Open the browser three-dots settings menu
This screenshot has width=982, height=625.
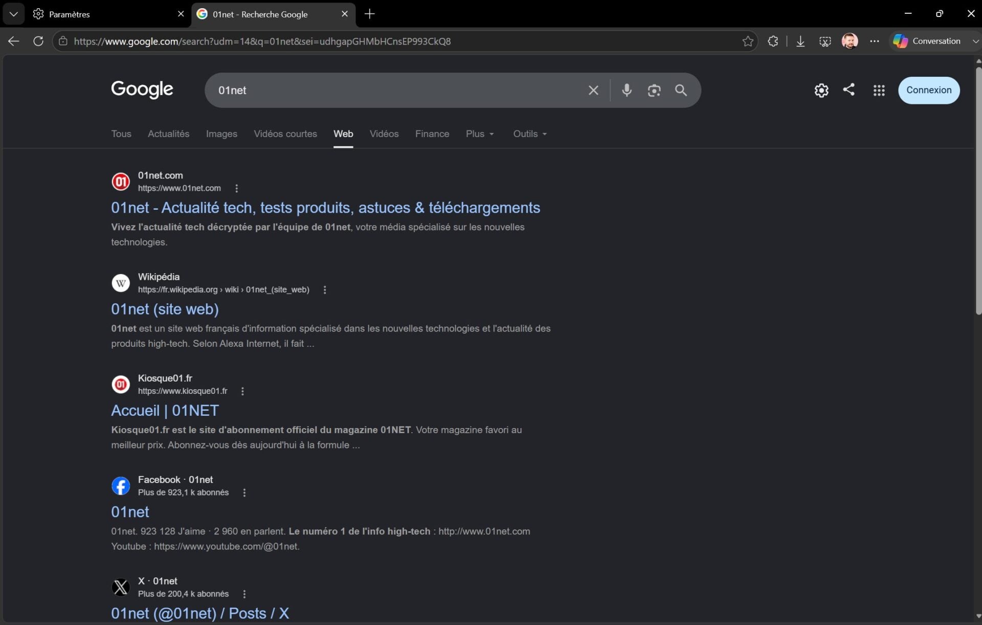coord(875,41)
